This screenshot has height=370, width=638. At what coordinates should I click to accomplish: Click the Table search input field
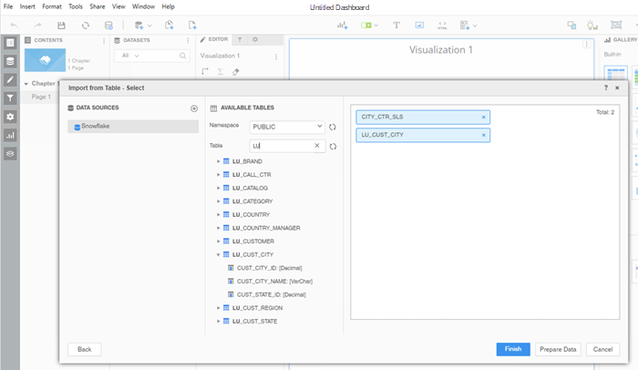281,146
